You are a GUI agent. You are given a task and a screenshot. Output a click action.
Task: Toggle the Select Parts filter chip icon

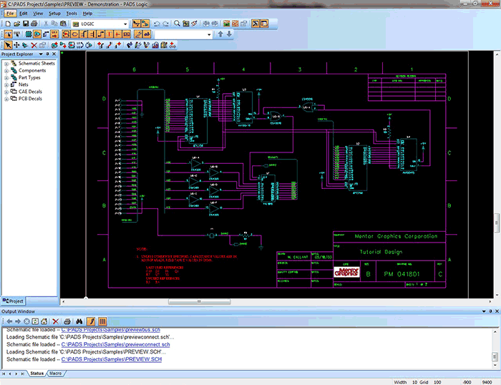pos(29,34)
